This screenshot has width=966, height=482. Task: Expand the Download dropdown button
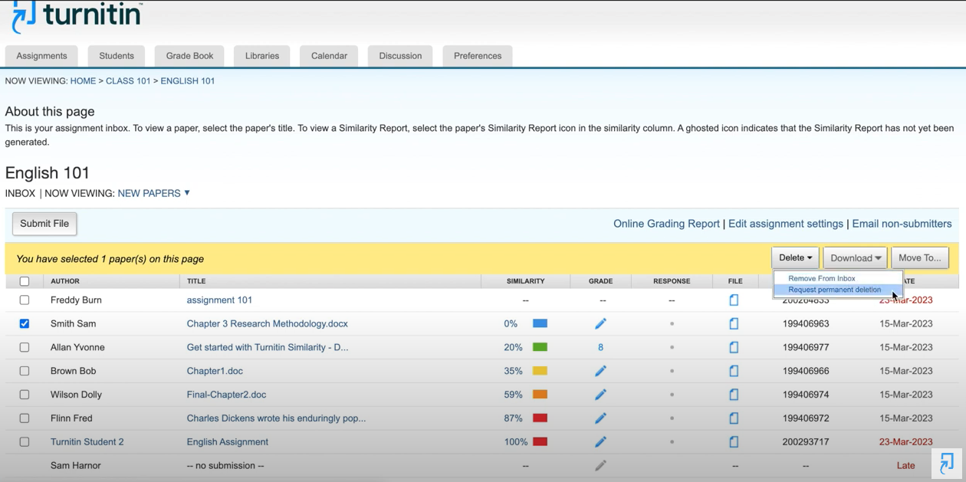click(x=855, y=258)
